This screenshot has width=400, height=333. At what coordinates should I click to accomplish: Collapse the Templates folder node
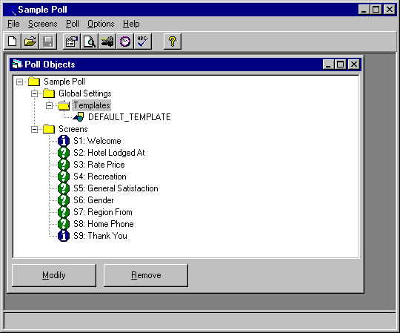49,105
